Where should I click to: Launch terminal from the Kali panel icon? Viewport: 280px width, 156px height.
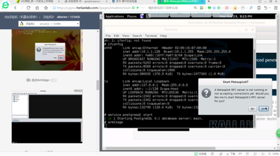click(x=148, y=16)
